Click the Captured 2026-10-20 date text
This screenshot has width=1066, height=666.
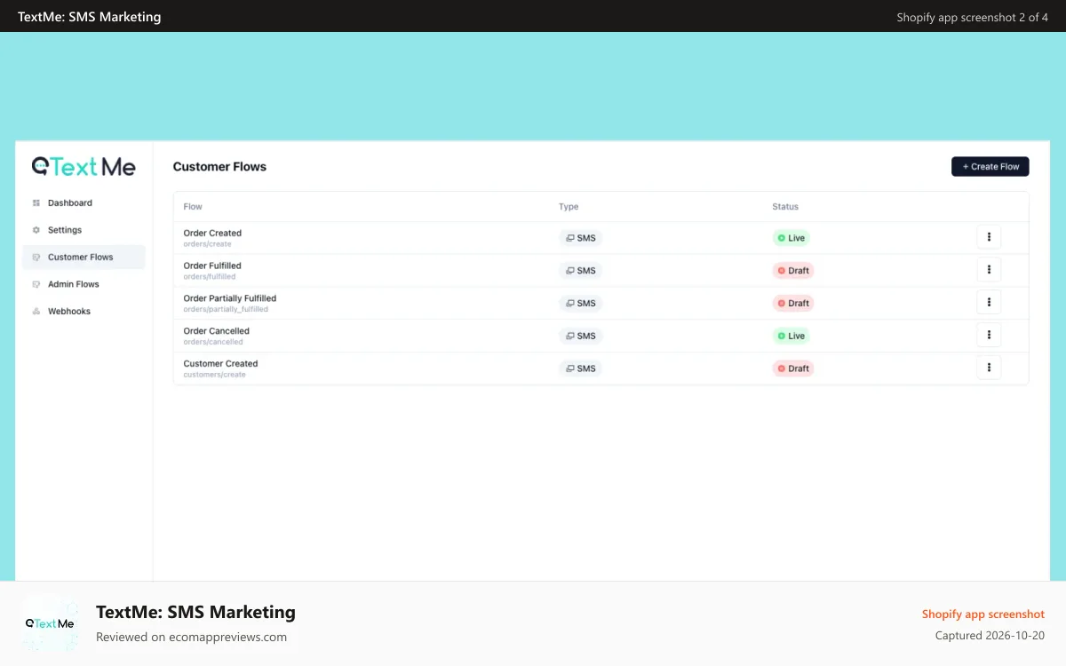tap(990, 636)
